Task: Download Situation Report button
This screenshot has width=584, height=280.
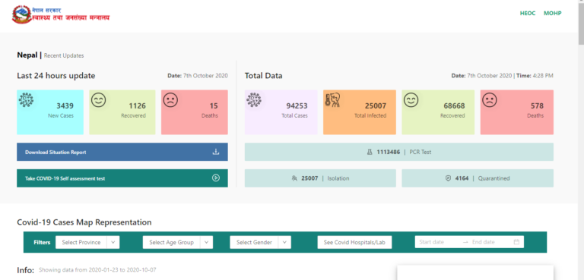Action: (x=122, y=152)
